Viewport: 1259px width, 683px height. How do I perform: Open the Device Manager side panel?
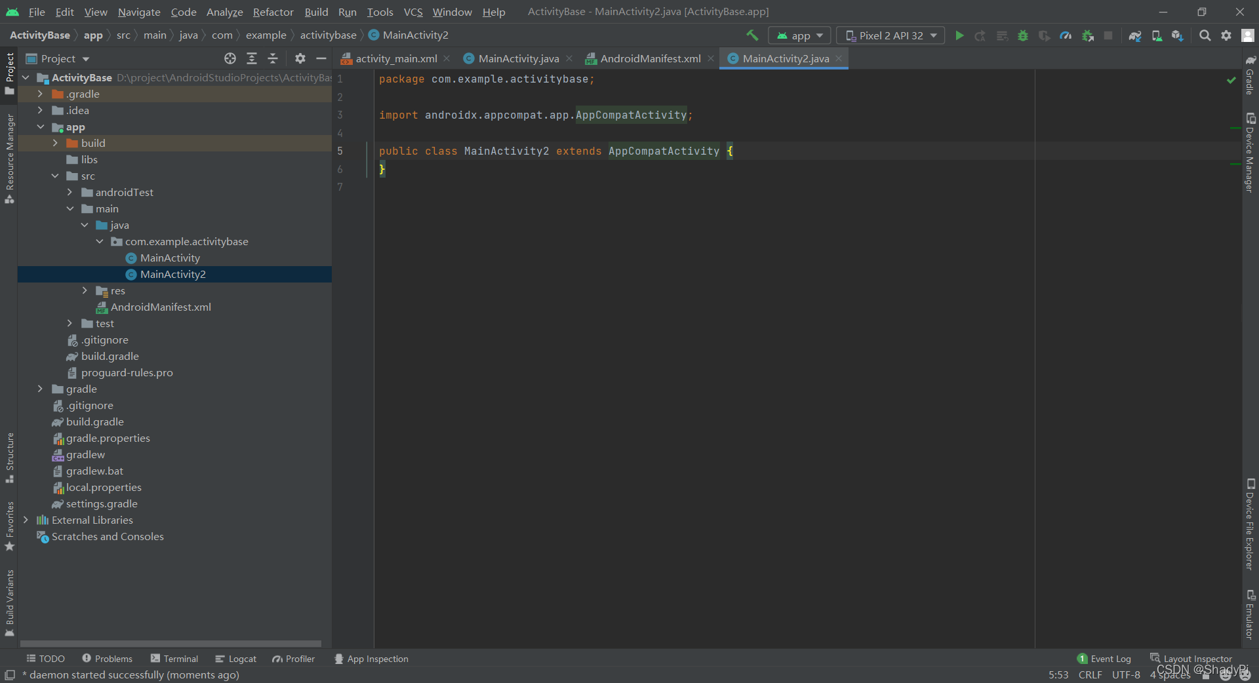tap(1250, 152)
